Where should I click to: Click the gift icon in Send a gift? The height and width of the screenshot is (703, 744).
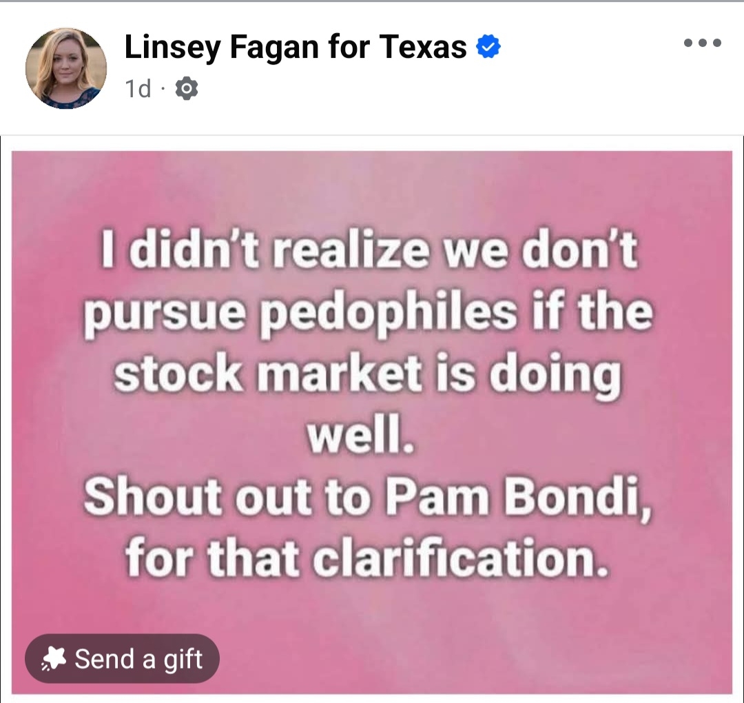(53, 660)
